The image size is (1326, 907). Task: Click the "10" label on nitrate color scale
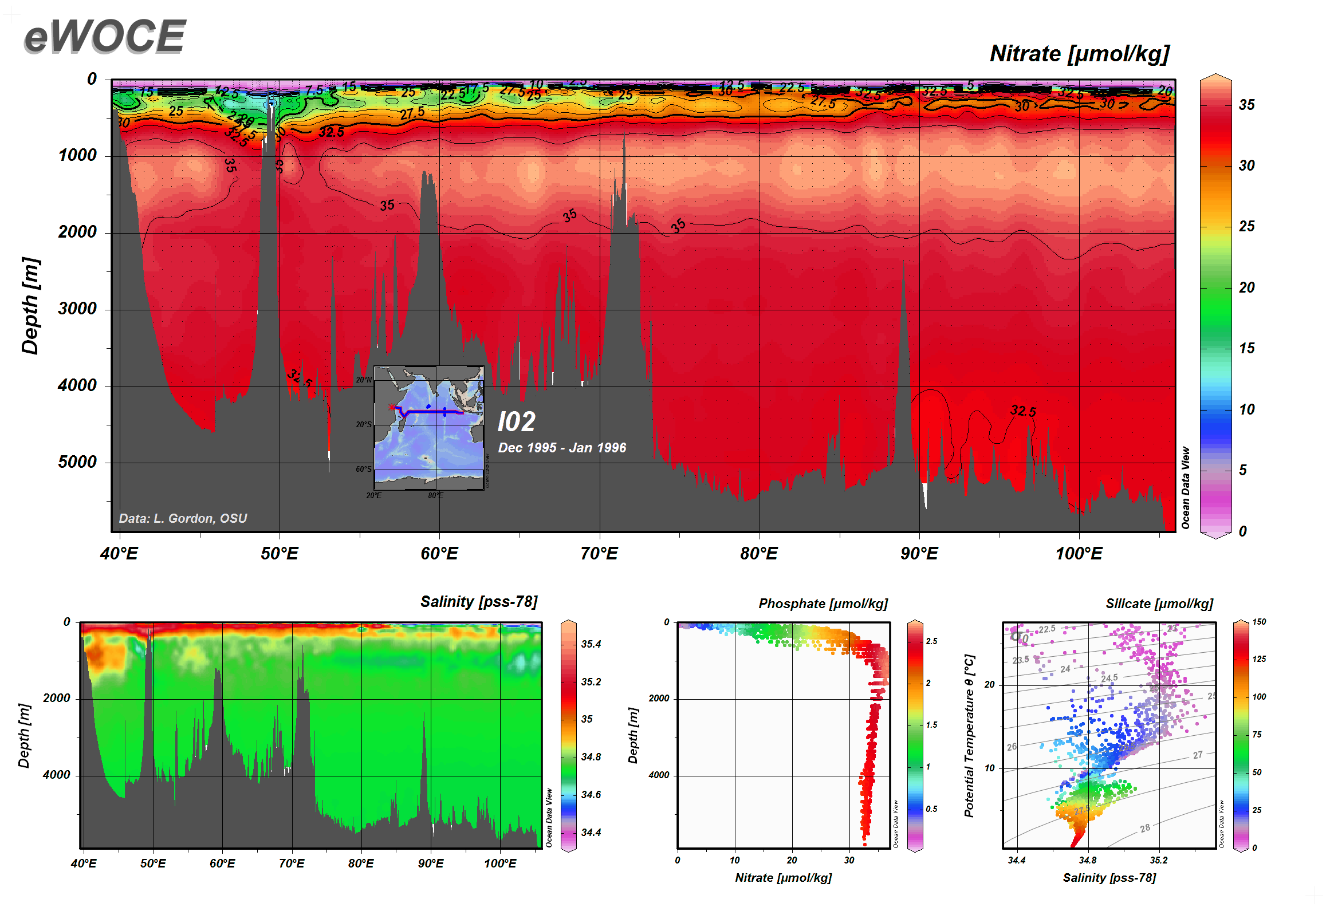(x=1246, y=409)
